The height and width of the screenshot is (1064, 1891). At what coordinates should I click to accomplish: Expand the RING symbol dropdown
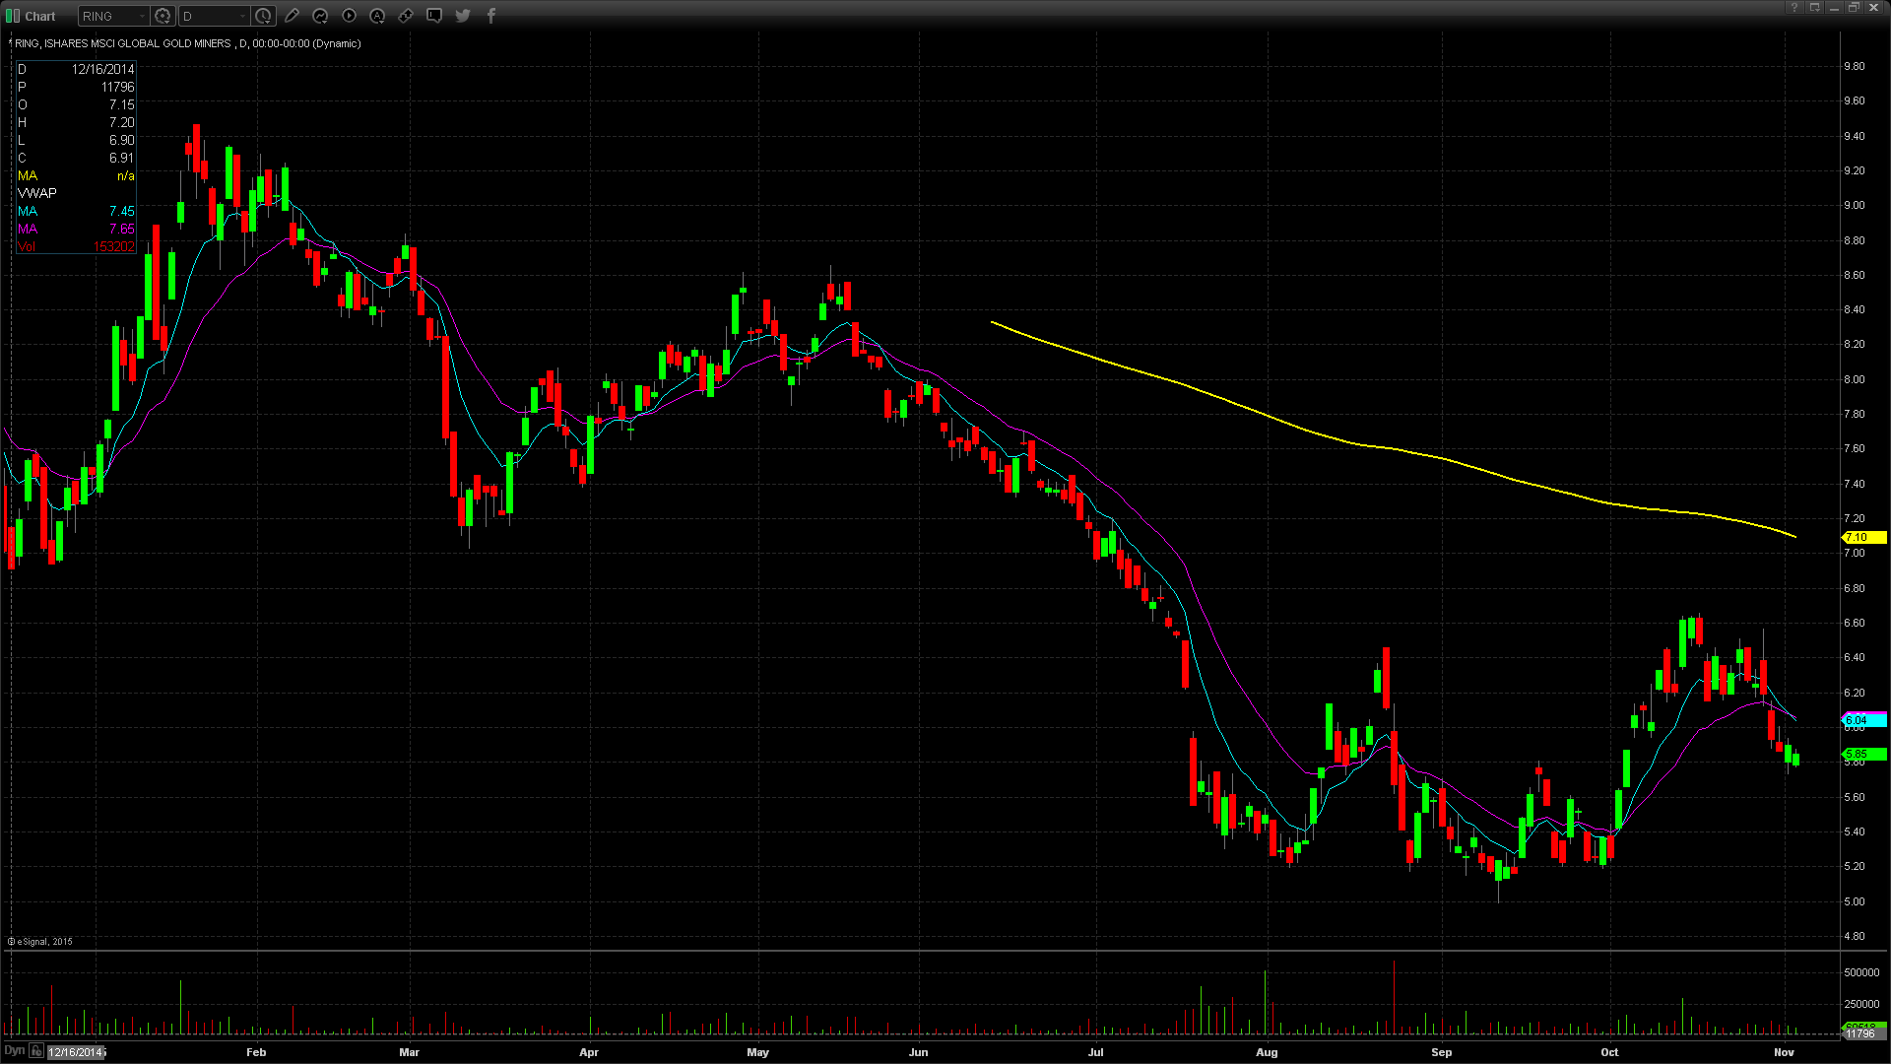point(142,16)
